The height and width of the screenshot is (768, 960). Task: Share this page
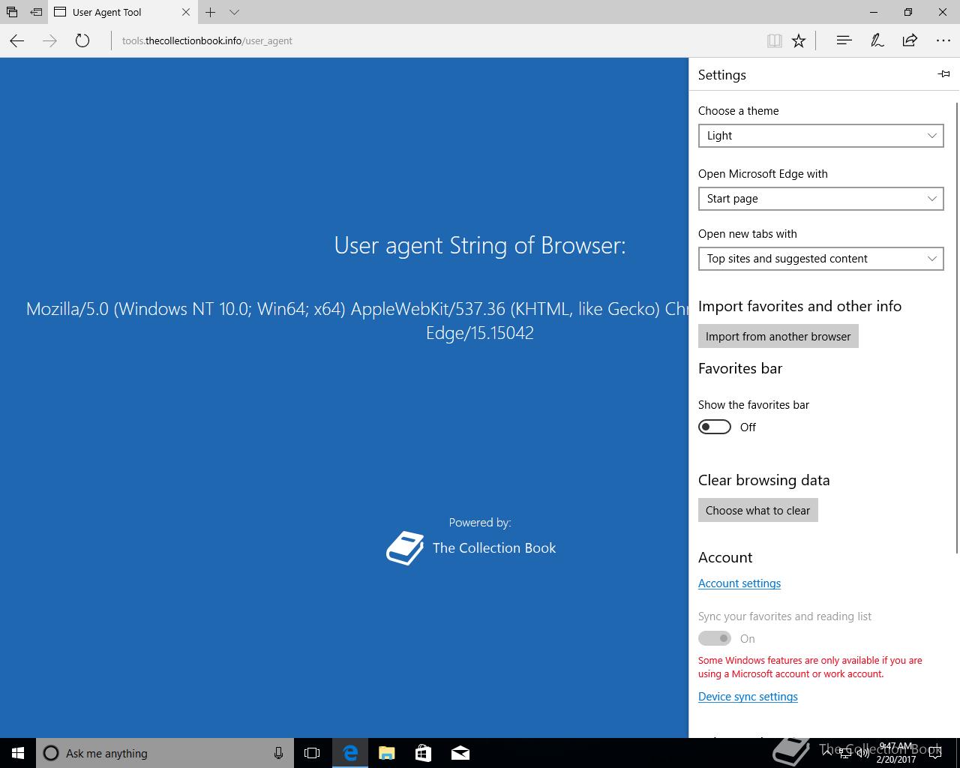910,40
